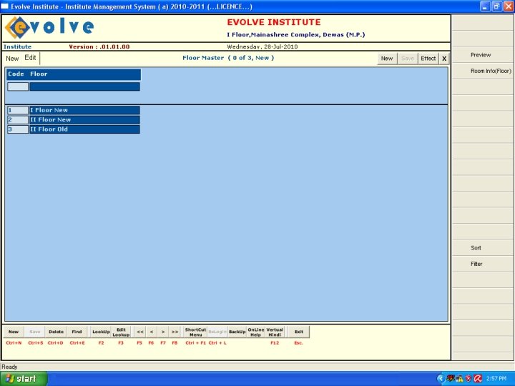Image resolution: width=515 pixels, height=386 pixels.
Task: Click the Ready status bar text
Action: (9, 367)
